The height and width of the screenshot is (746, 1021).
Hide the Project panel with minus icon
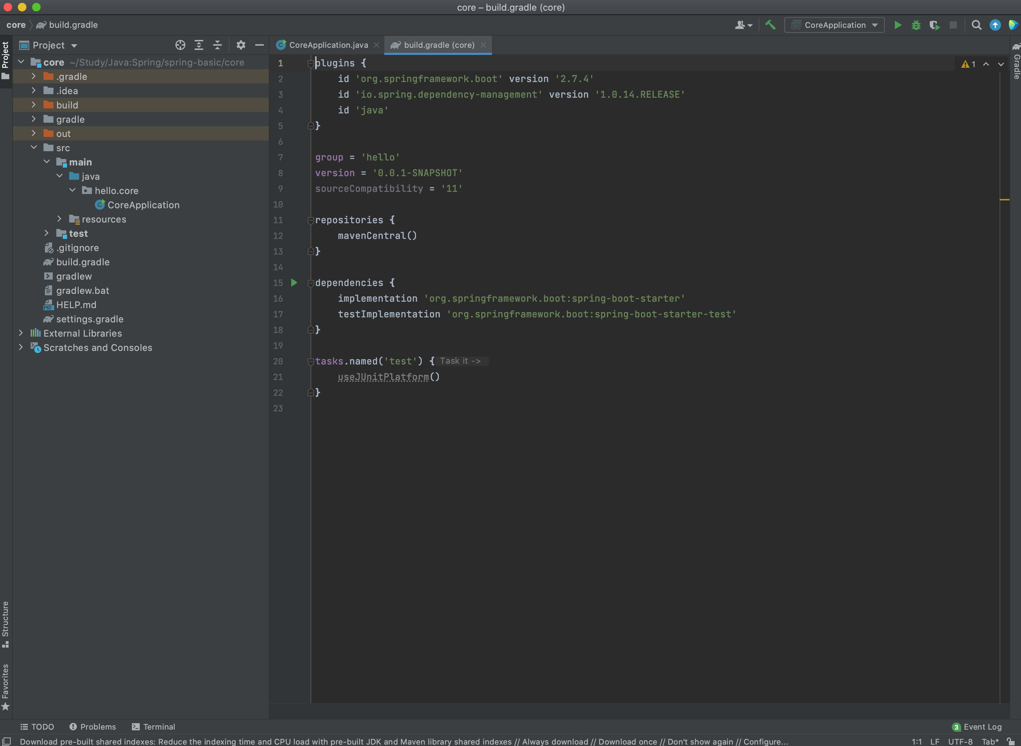tap(259, 45)
